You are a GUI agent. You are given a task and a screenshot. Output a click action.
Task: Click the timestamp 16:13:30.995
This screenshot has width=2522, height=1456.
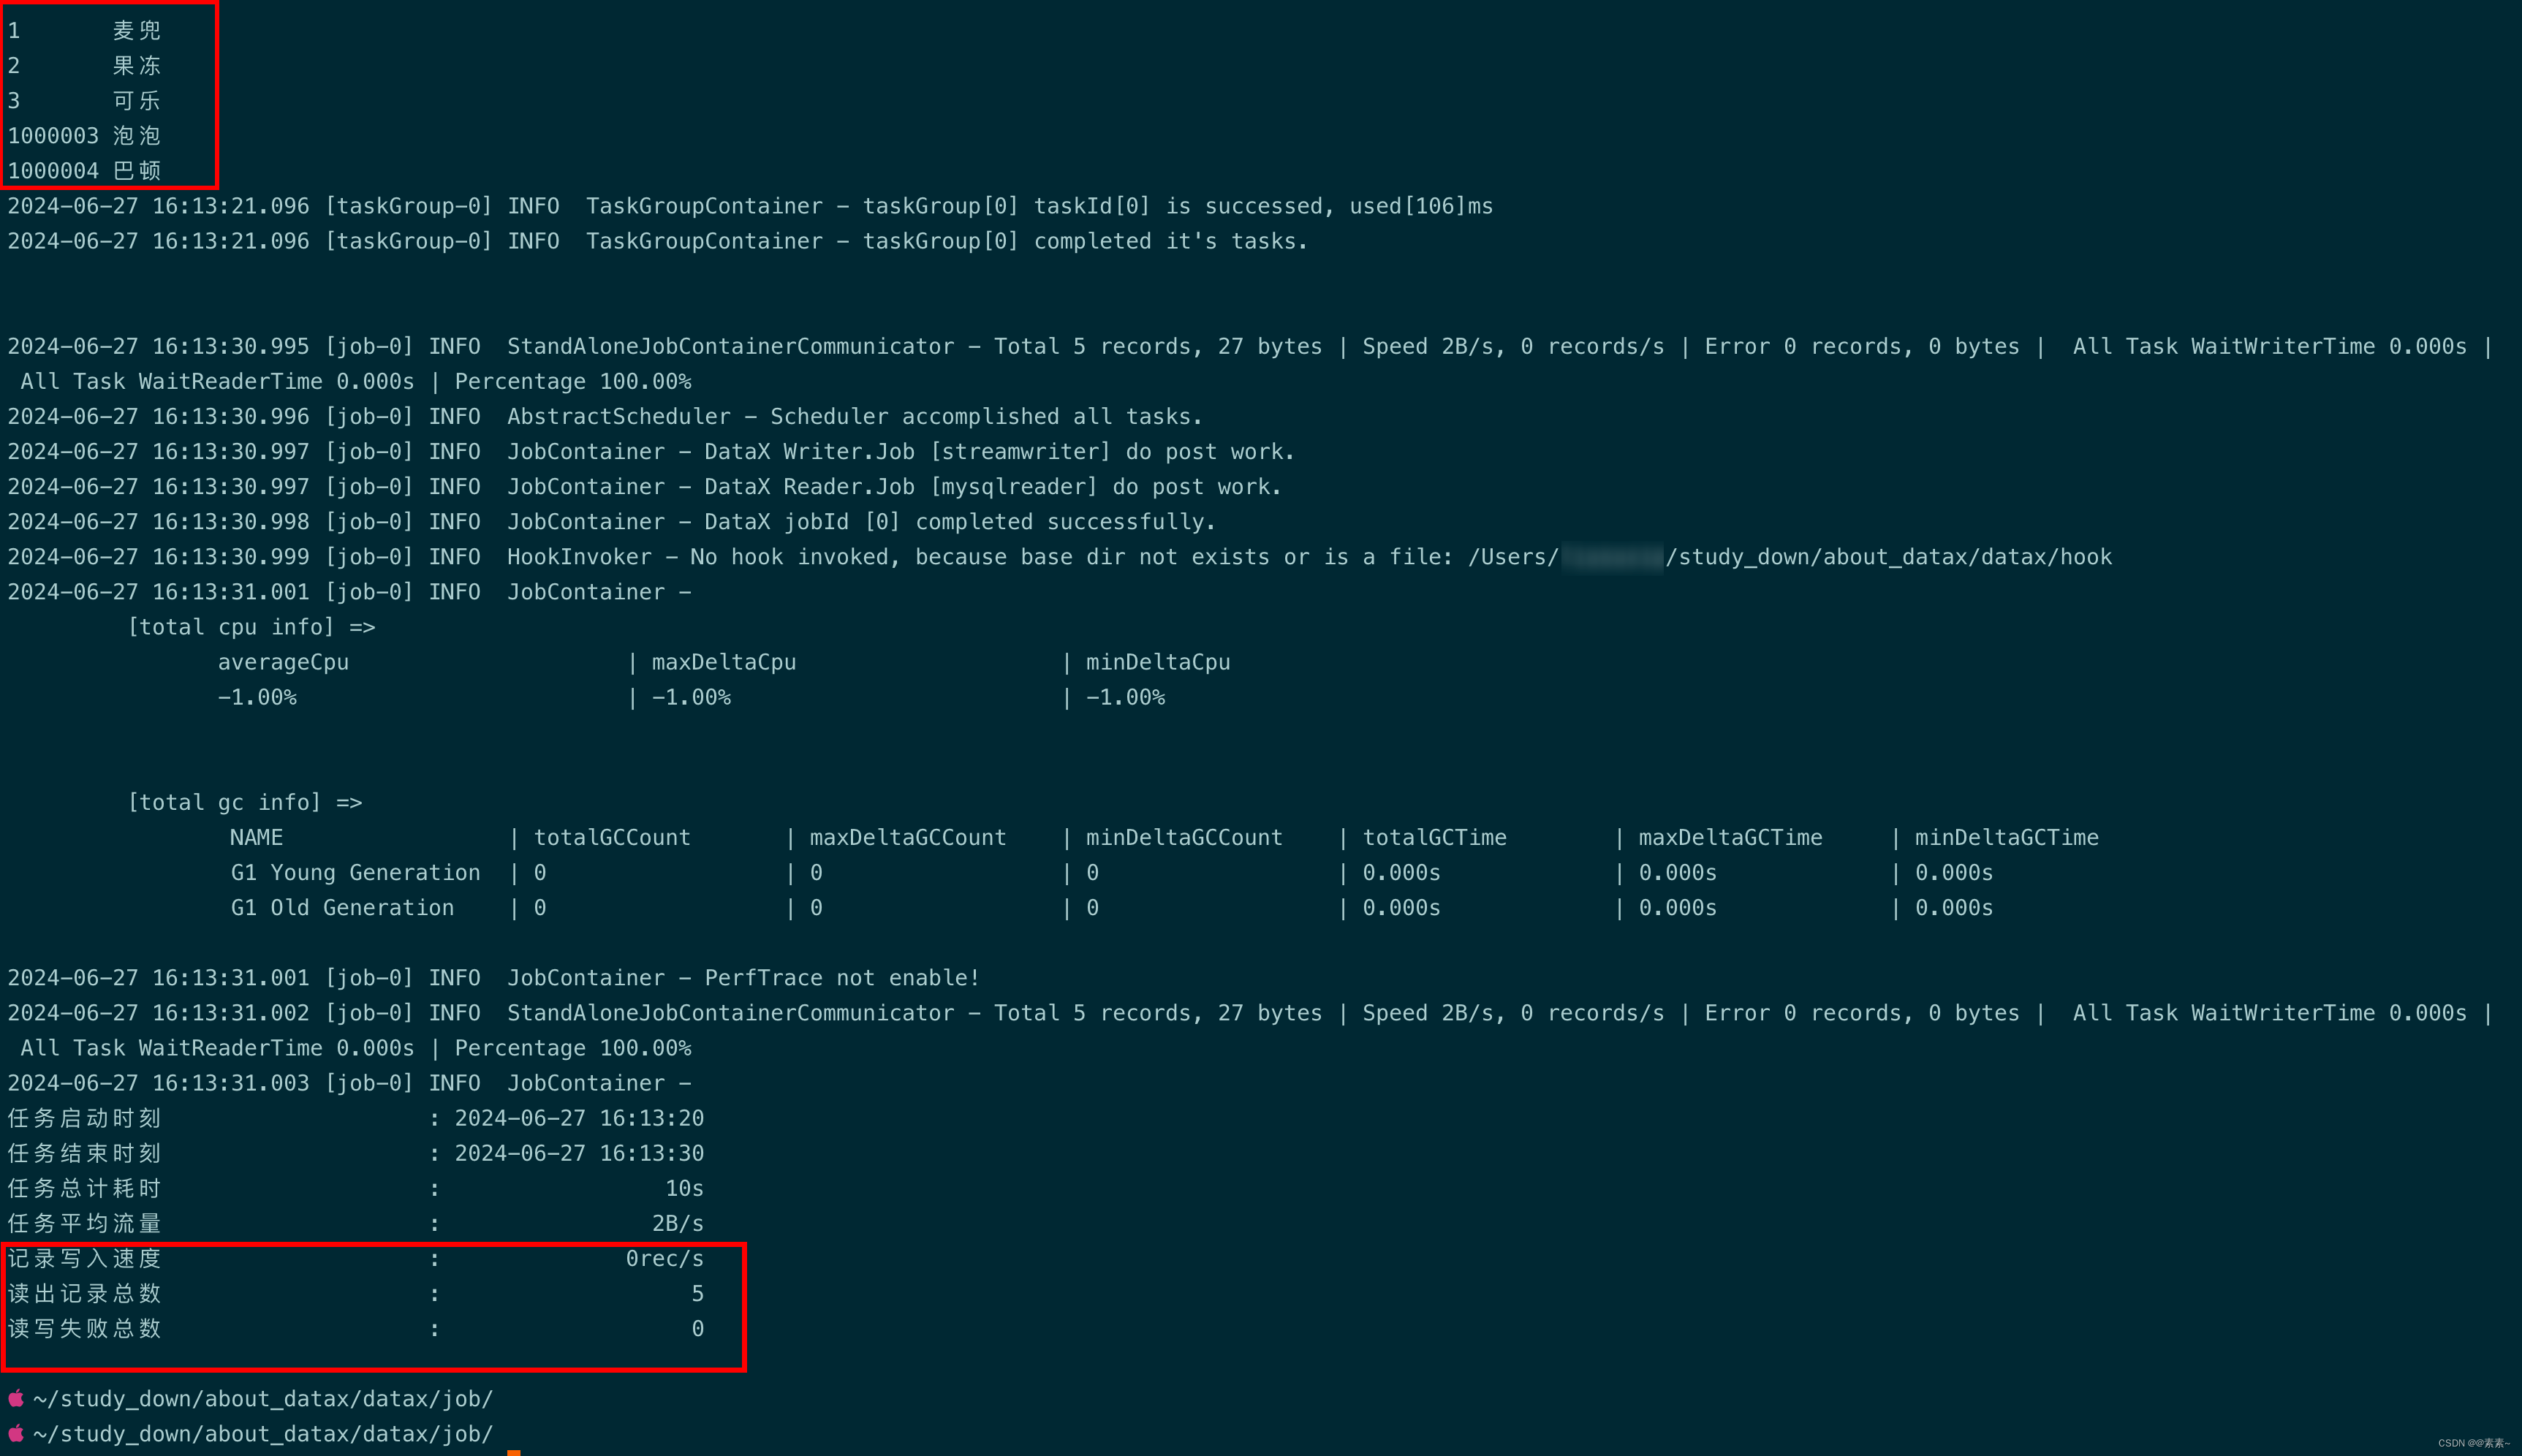pos(231,346)
